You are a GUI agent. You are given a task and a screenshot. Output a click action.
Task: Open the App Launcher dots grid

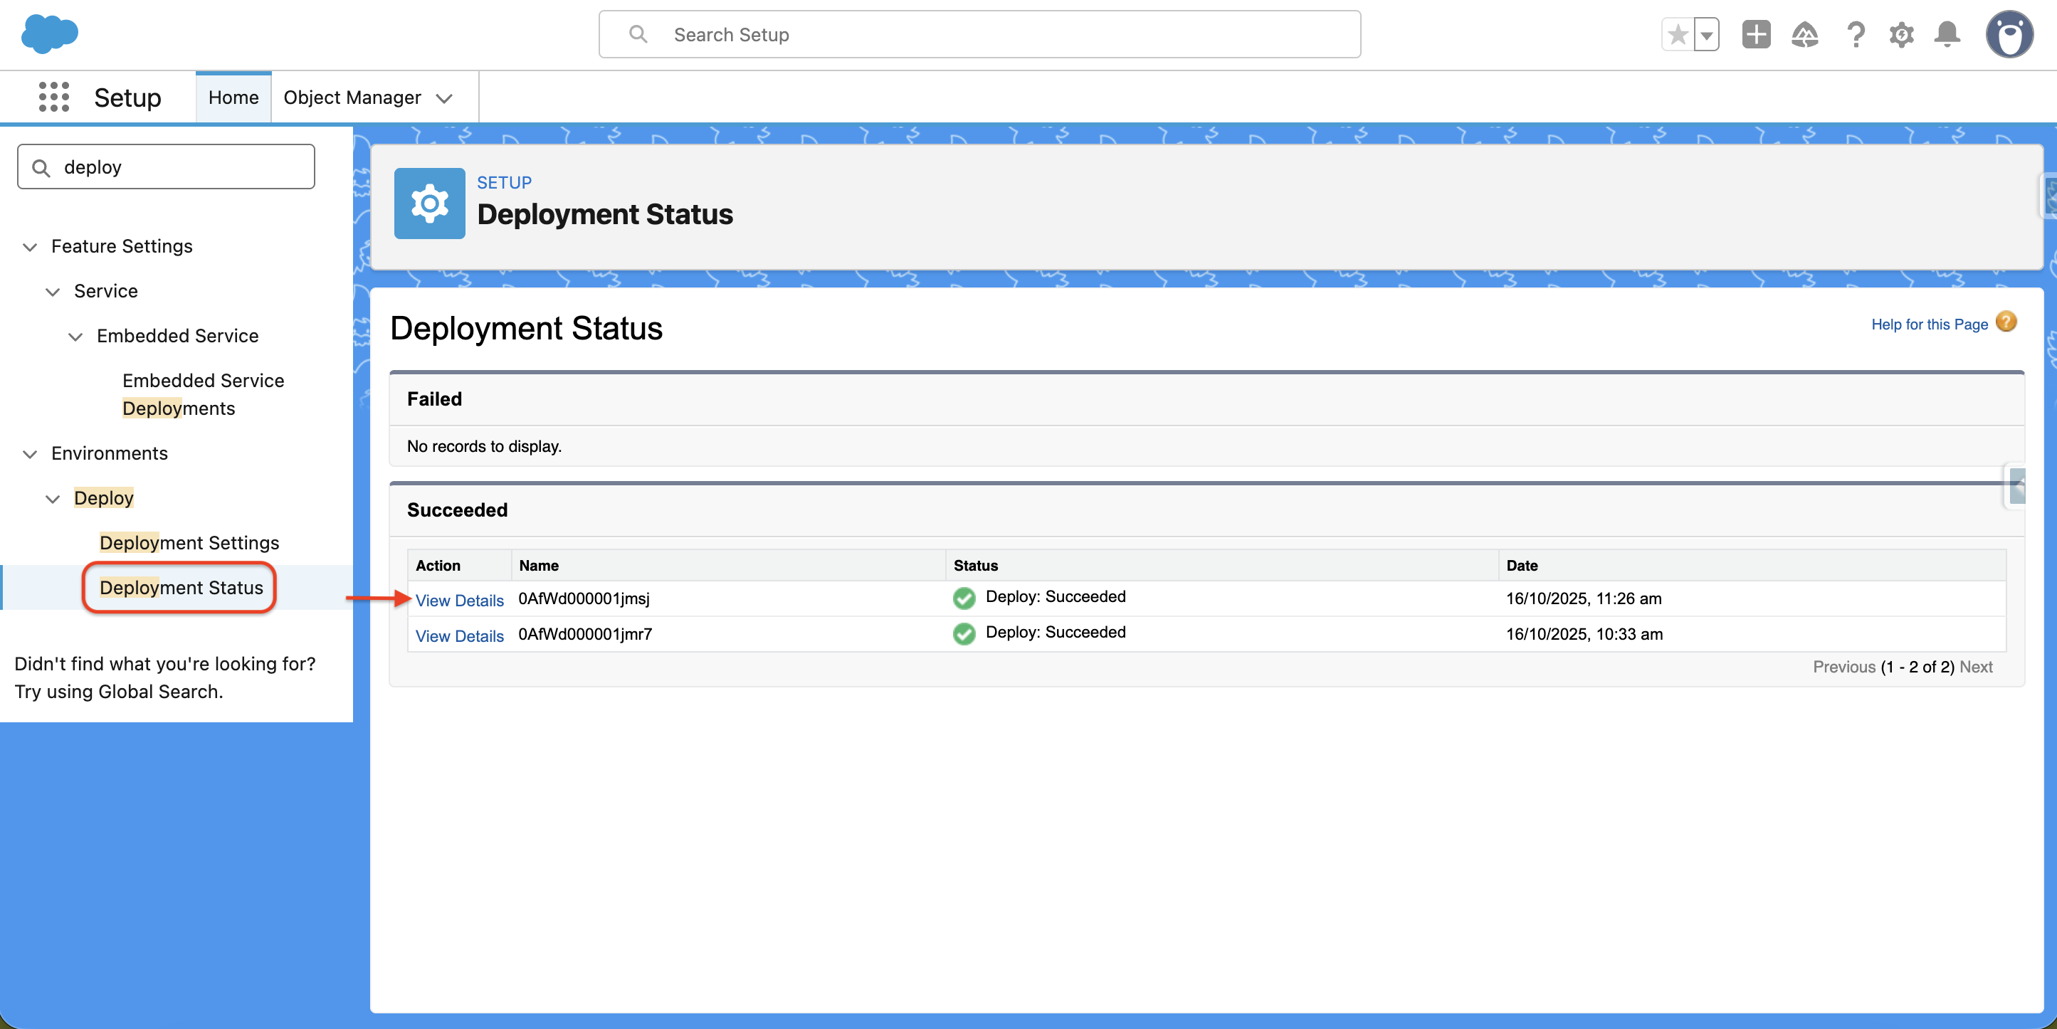point(53,97)
